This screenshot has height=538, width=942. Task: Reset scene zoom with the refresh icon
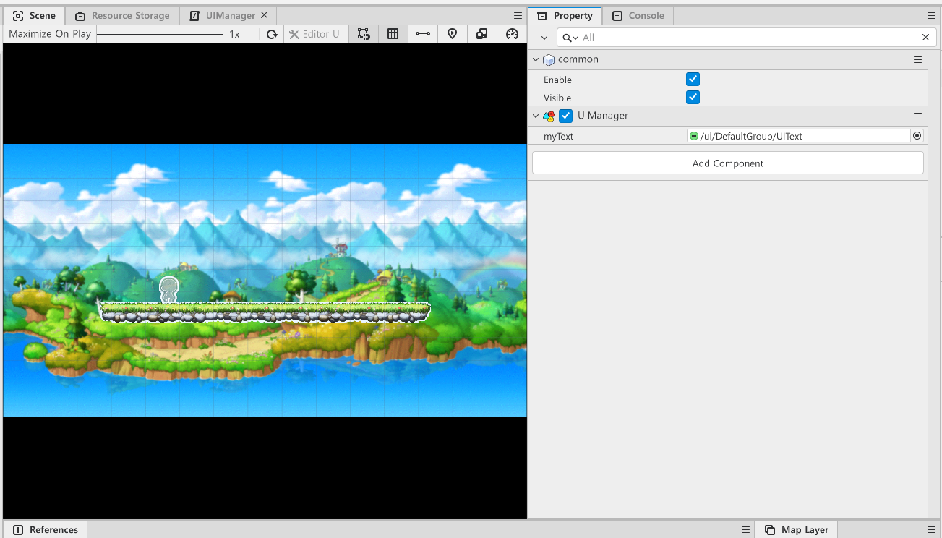272,34
